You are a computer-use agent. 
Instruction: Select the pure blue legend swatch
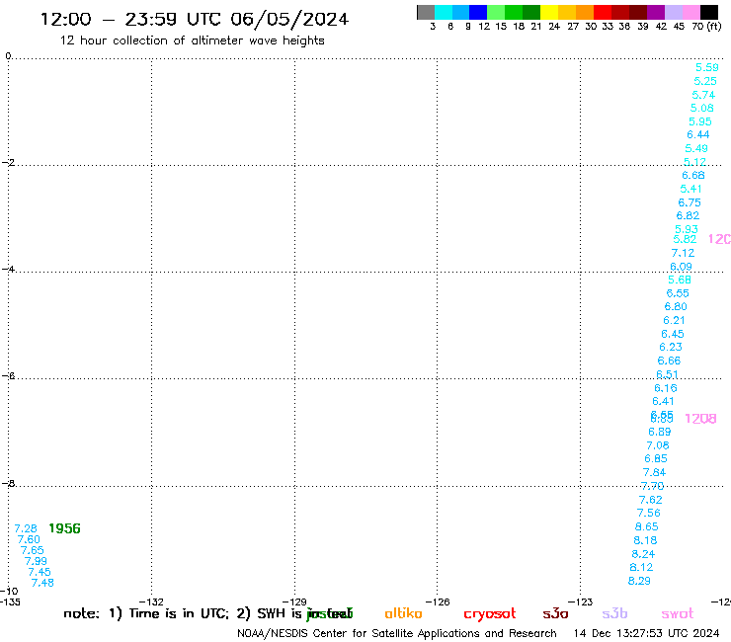click(478, 12)
